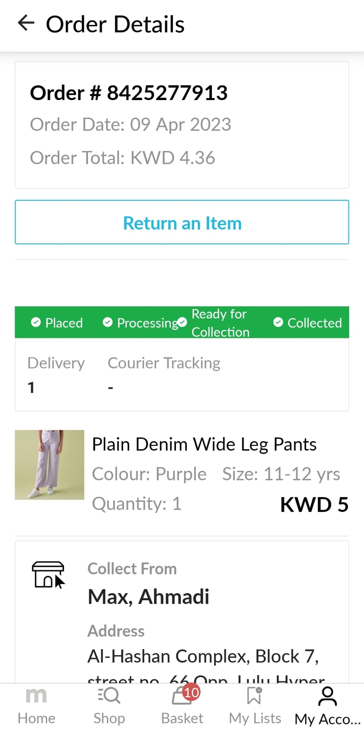Click the Return an Item button

[182, 222]
